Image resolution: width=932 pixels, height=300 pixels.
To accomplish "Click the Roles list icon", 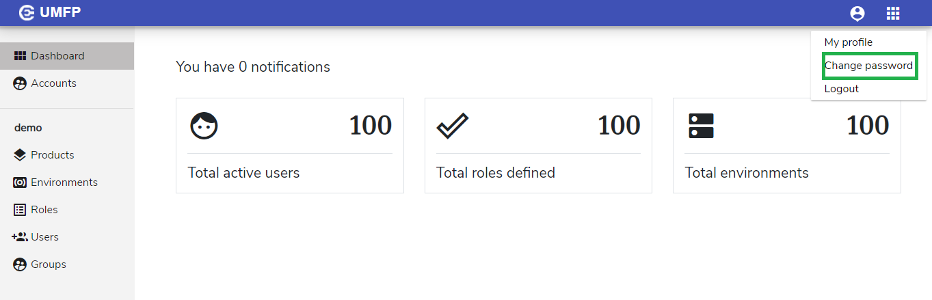I will [x=20, y=210].
